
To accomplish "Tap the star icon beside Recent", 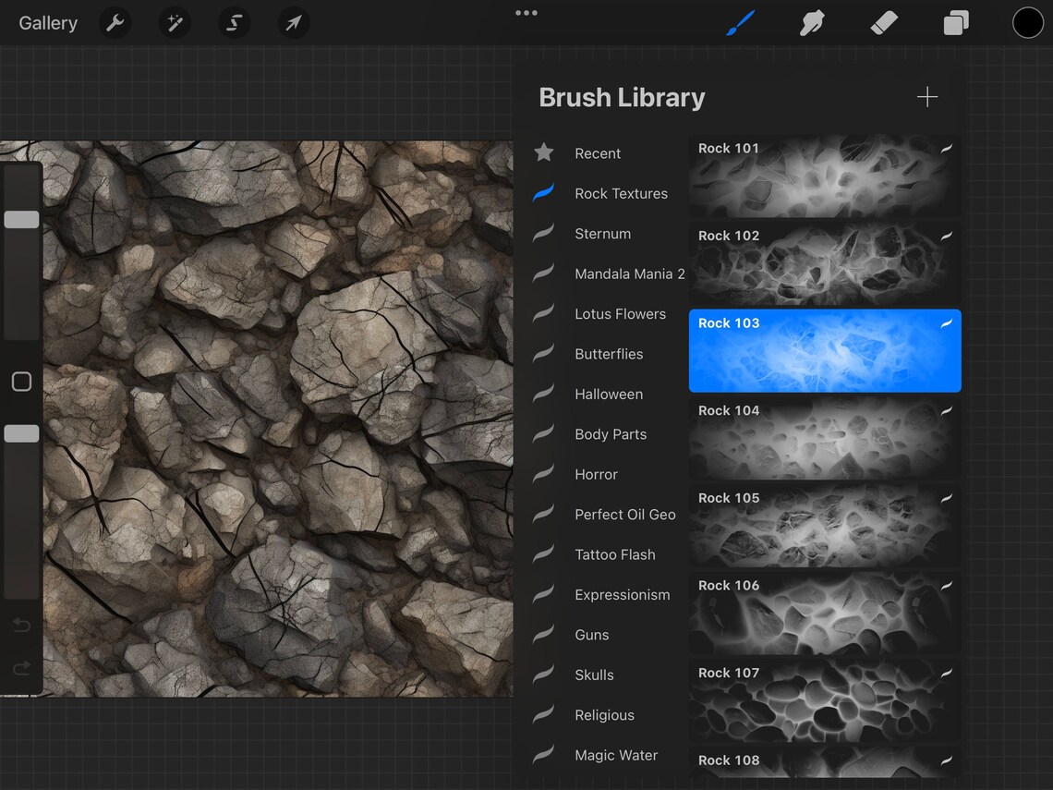I will click(x=544, y=152).
